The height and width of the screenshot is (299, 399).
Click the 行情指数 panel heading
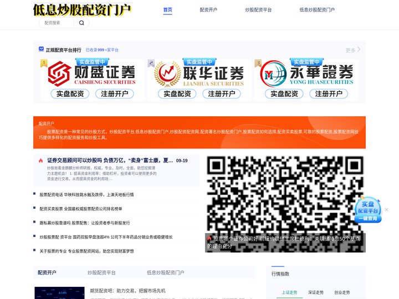click(280, 274)
